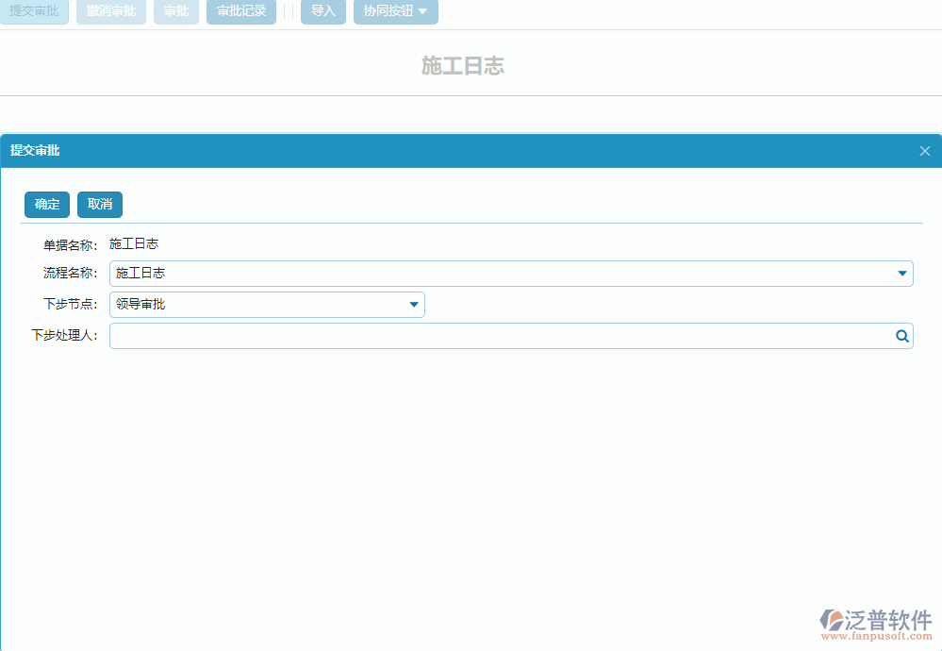Click the 取消 cancel button
The image size is (942, 651).
[99, 204]
